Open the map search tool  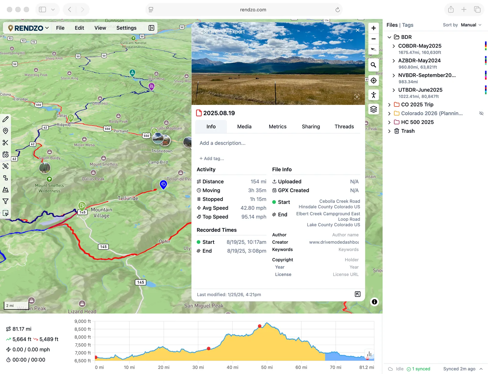[373, 65]
